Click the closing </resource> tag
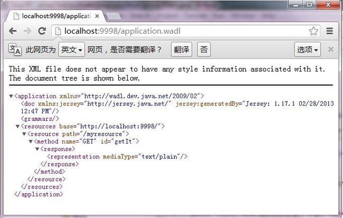The width and height of the screenshot is (343, 218). (x=46, y=179)
